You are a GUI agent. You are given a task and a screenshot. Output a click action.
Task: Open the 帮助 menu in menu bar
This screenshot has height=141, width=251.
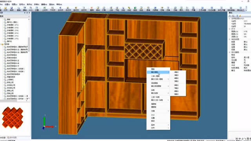pyautogui.click(x=59, y=4)
